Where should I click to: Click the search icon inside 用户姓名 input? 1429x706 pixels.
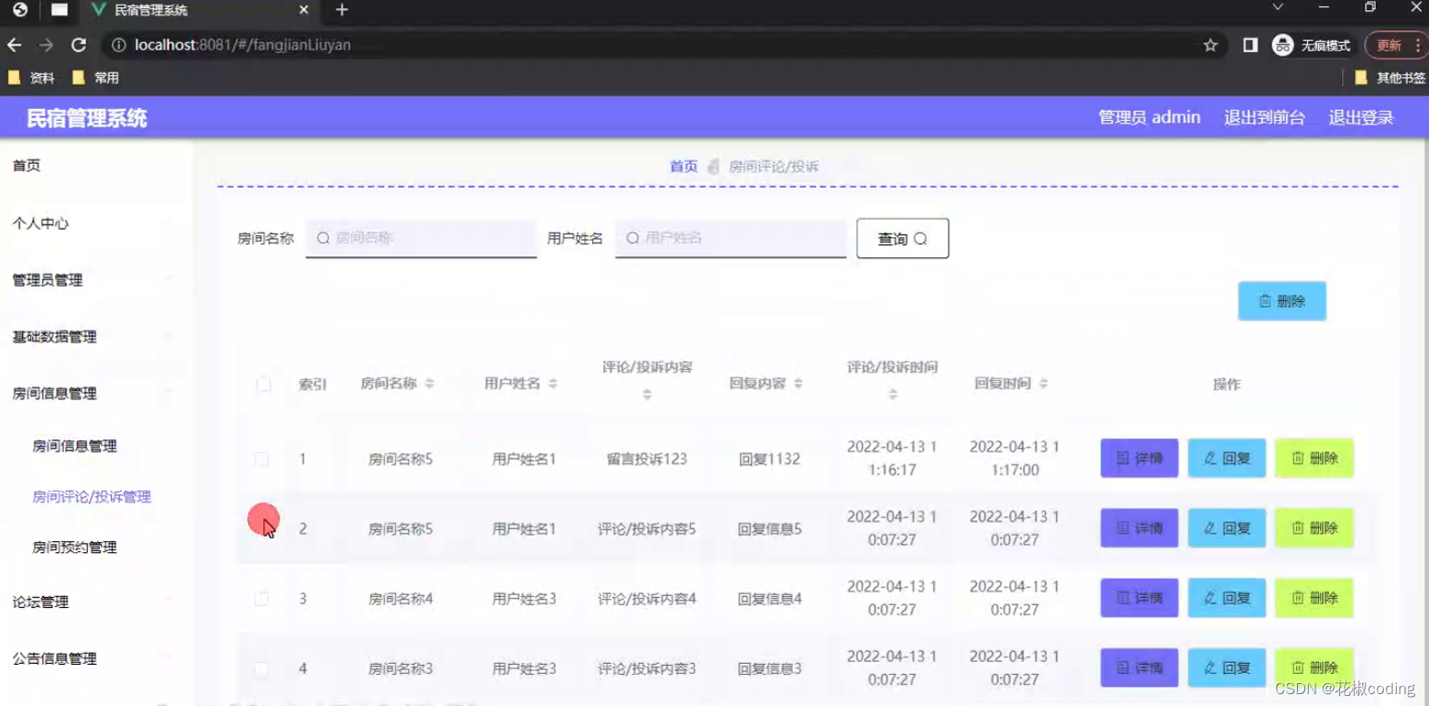(x=632, y=237)
